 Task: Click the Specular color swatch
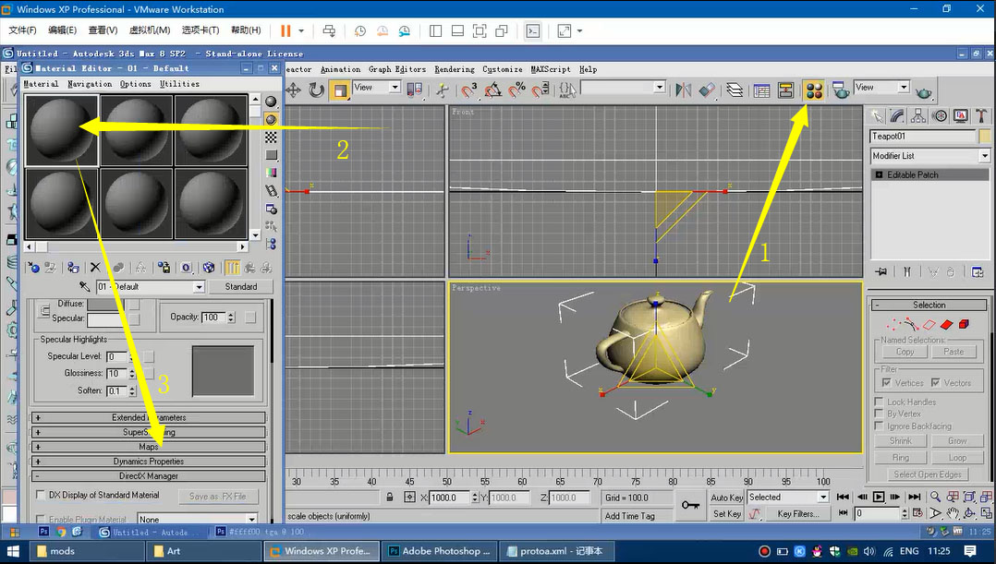coord(107,319)
